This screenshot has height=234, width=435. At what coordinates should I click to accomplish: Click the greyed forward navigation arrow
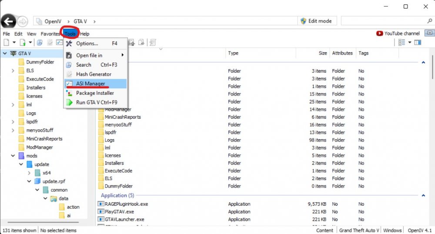[x=23, y=21]
